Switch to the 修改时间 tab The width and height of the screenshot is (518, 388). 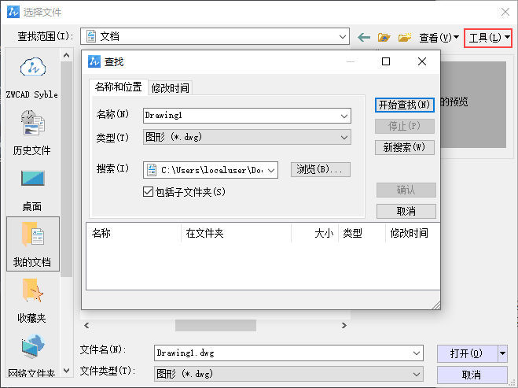(x=171, y=87)
